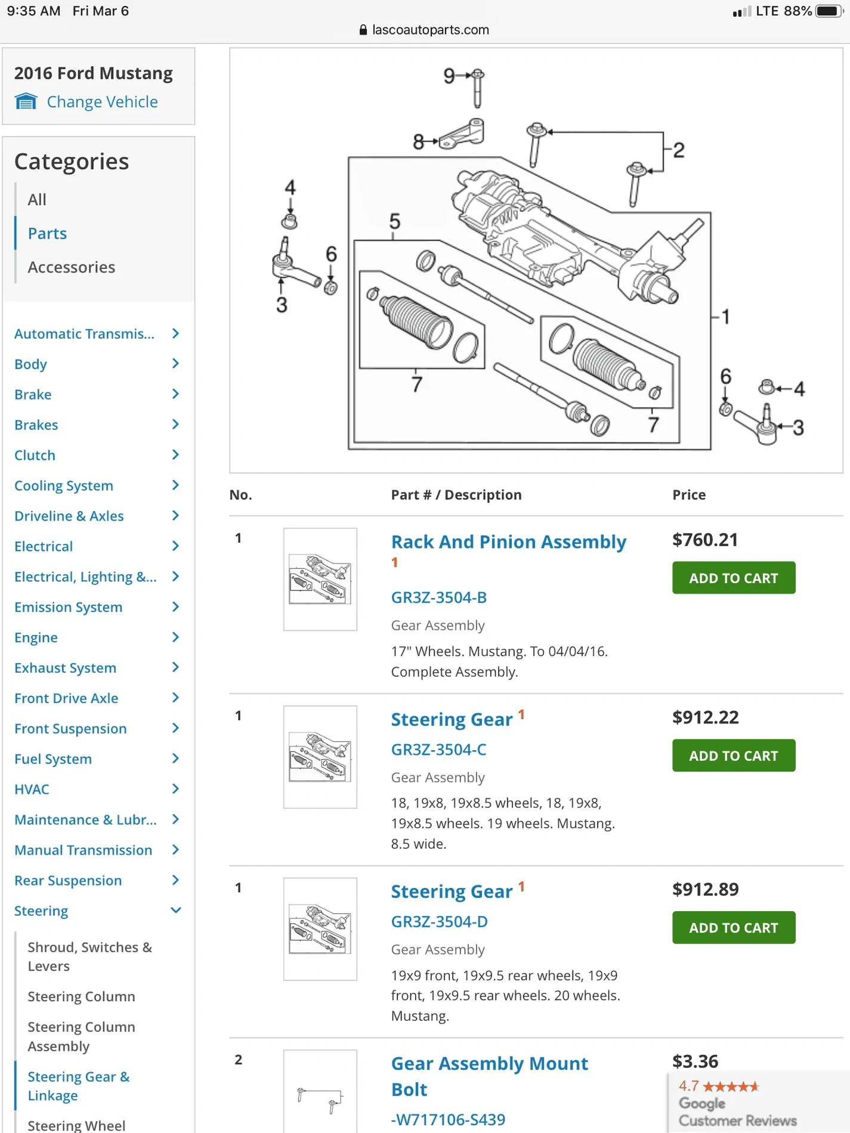Click the Change Vehicle link
The width and height of the screenshot is (850, 1133).
click(x=103, y=102)
